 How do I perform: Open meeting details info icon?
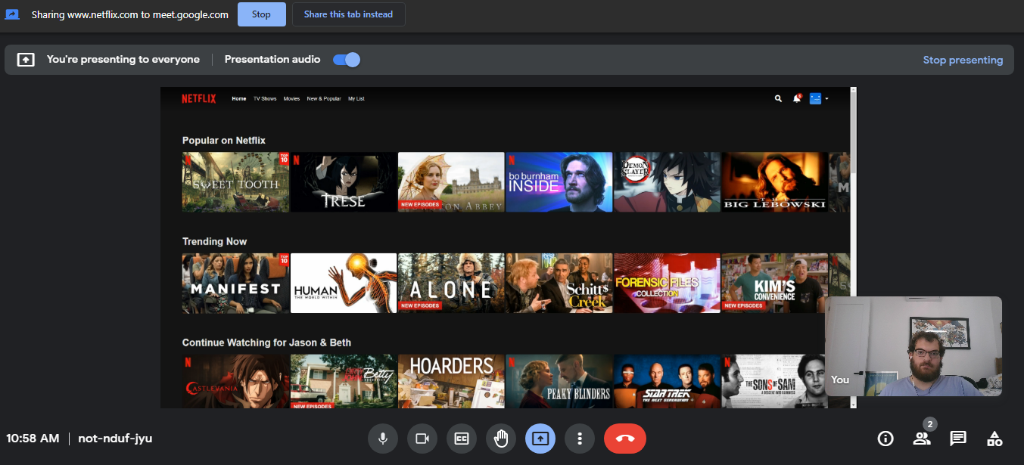885,439
